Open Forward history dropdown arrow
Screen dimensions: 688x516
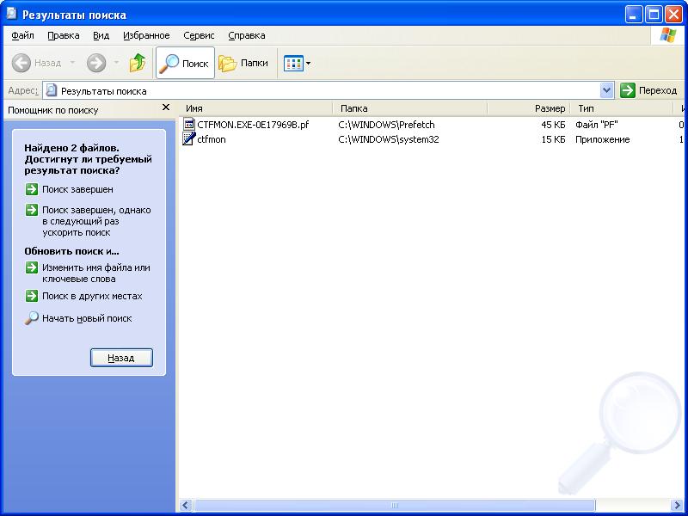[116, 63]
